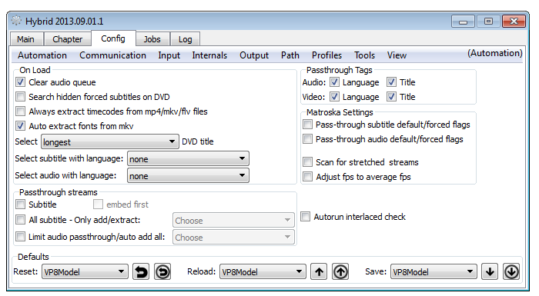
Task: Check Scan for stretched streams
Action: tap(307, 162)
